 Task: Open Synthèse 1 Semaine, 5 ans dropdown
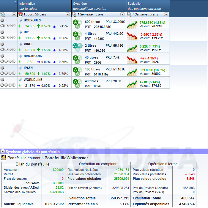[122, 14]
